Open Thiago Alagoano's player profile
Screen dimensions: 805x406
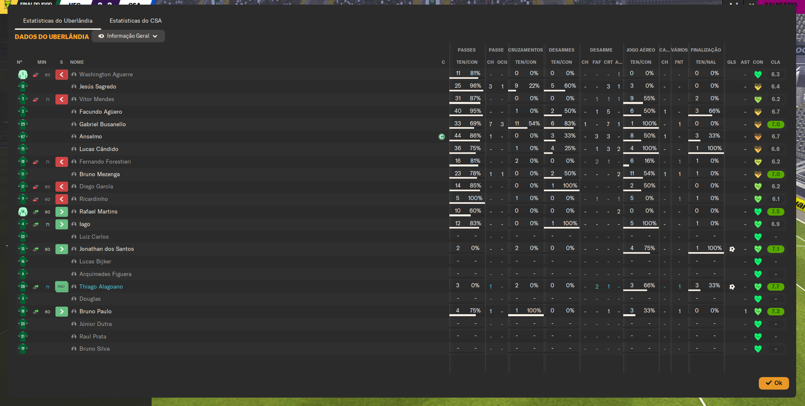(x=101, y=287)
